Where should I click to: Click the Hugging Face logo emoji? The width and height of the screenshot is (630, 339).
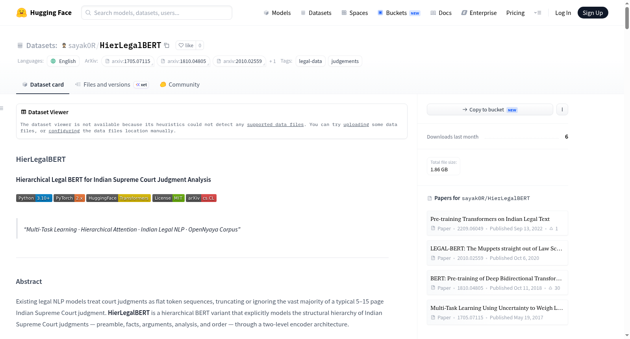[22, 13]
